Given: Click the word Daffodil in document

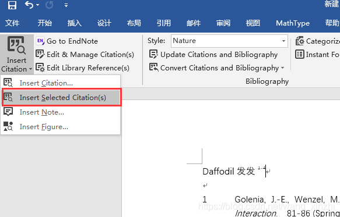Looking at the screenshot, I should click(x=218, y=172).
